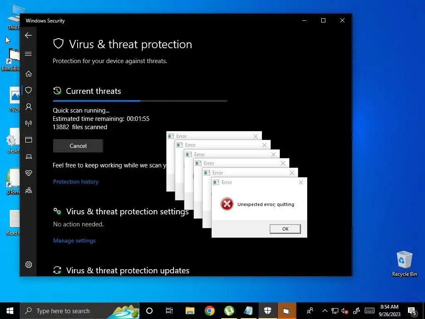Open the Manage settings link
Viewport: 425px width, 319px height.
74,240
